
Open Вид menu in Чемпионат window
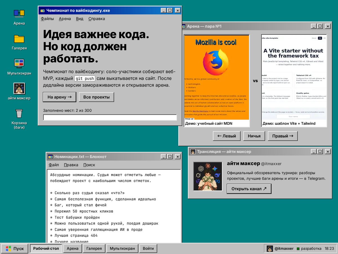coord(80,19)
